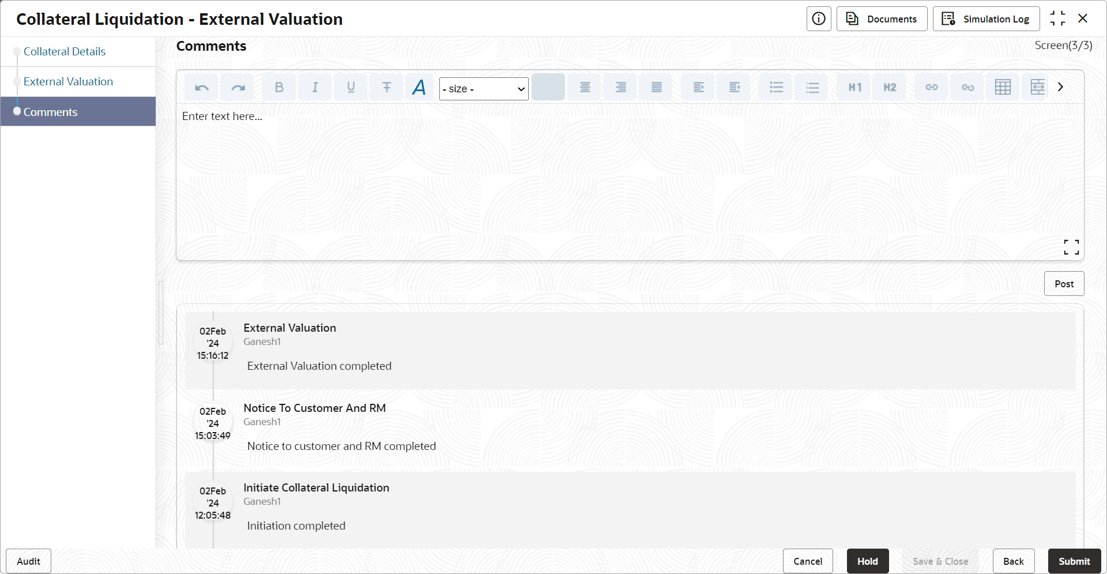Viewport: 1107px width, 574px height.
Task: Open the font size dropdown
Action: tap(484, 89)
